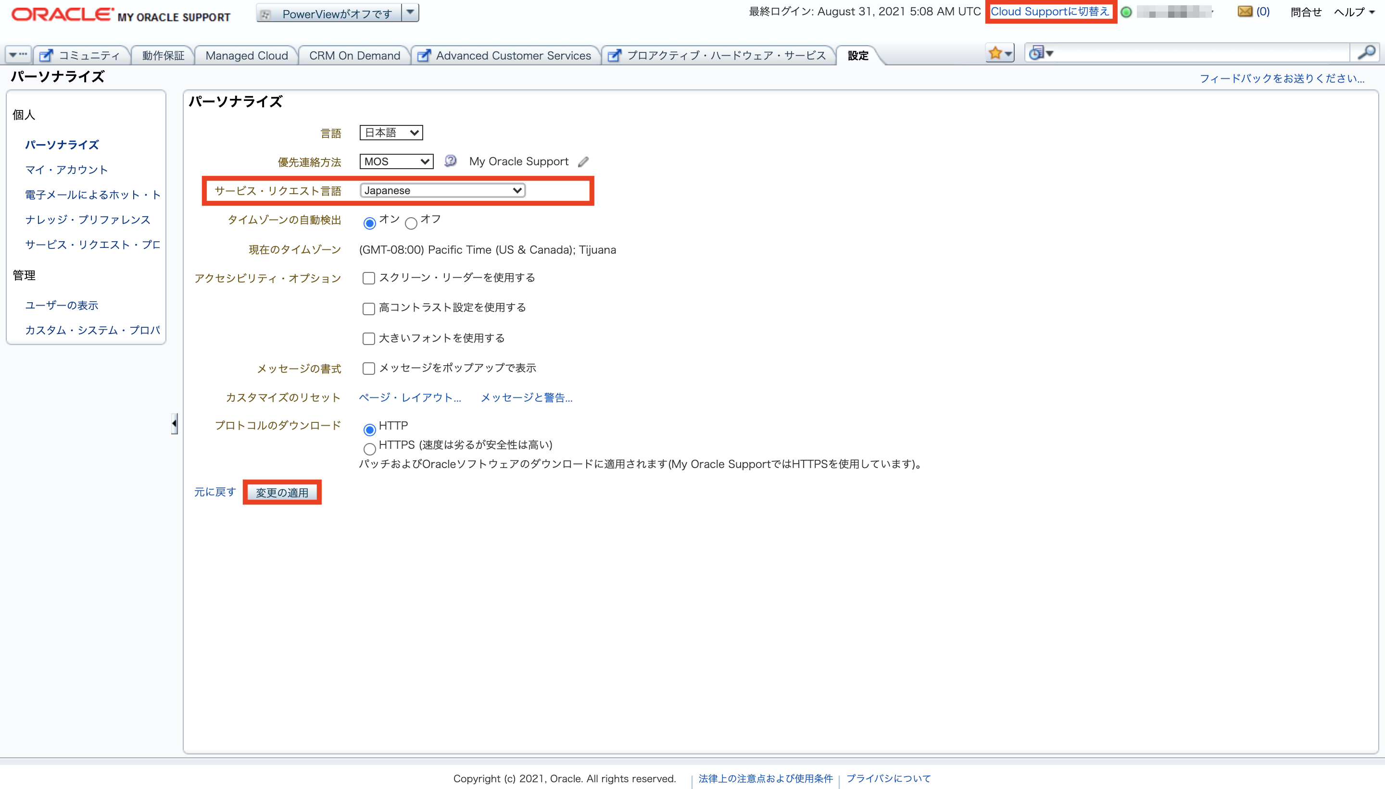Toggle タイムゾーンの自動検出 to オフ
Screen dimensions: 1385x789
(x=410, y=222)
